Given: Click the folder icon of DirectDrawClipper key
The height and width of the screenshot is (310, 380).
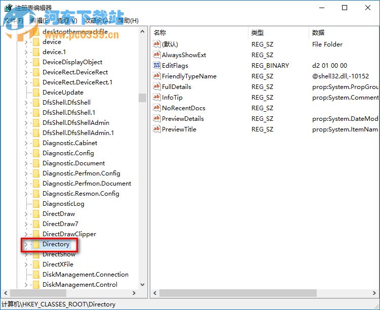Looking at the screenshot, I should (36, 234).
